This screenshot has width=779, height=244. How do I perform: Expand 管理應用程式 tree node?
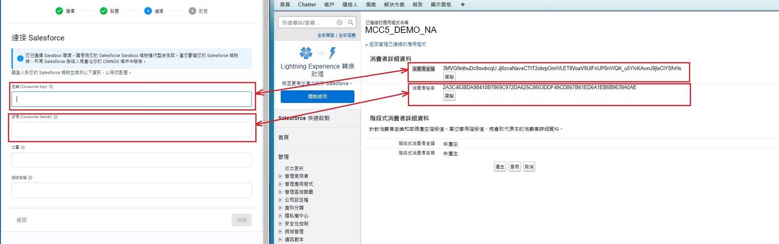coord(280,184)
